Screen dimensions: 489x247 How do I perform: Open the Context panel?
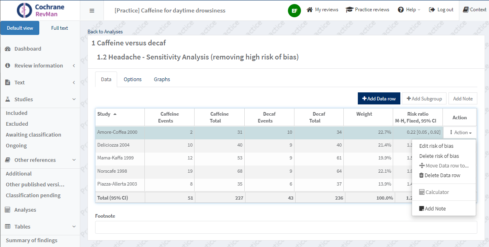(475, 10)
